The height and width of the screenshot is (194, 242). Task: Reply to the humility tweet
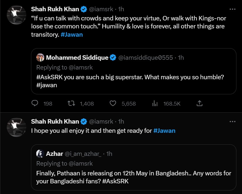click(35, 104)
